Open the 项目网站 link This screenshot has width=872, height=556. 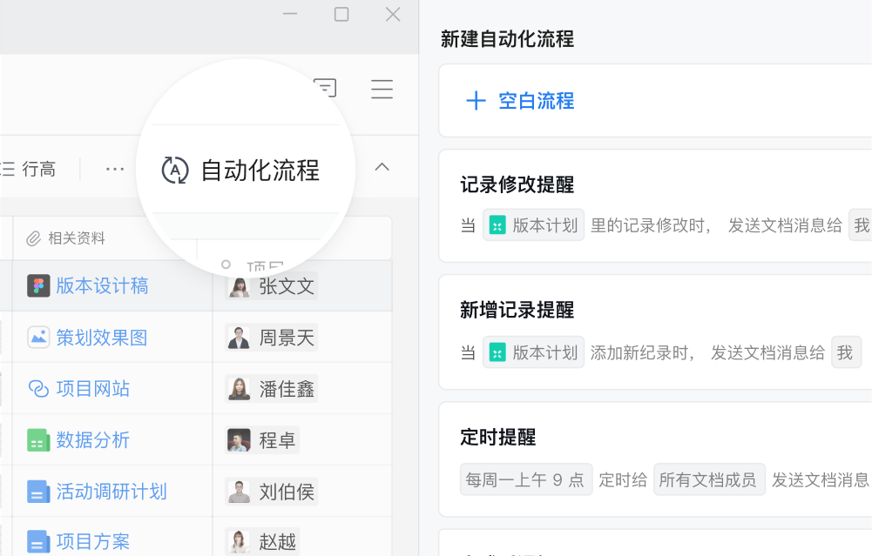pos(92,389)
